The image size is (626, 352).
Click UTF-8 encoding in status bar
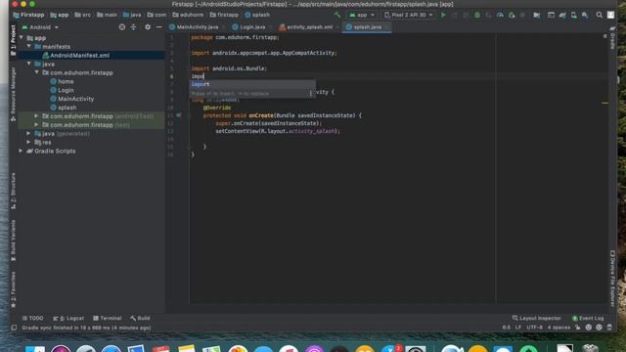[x=535, y=328]
